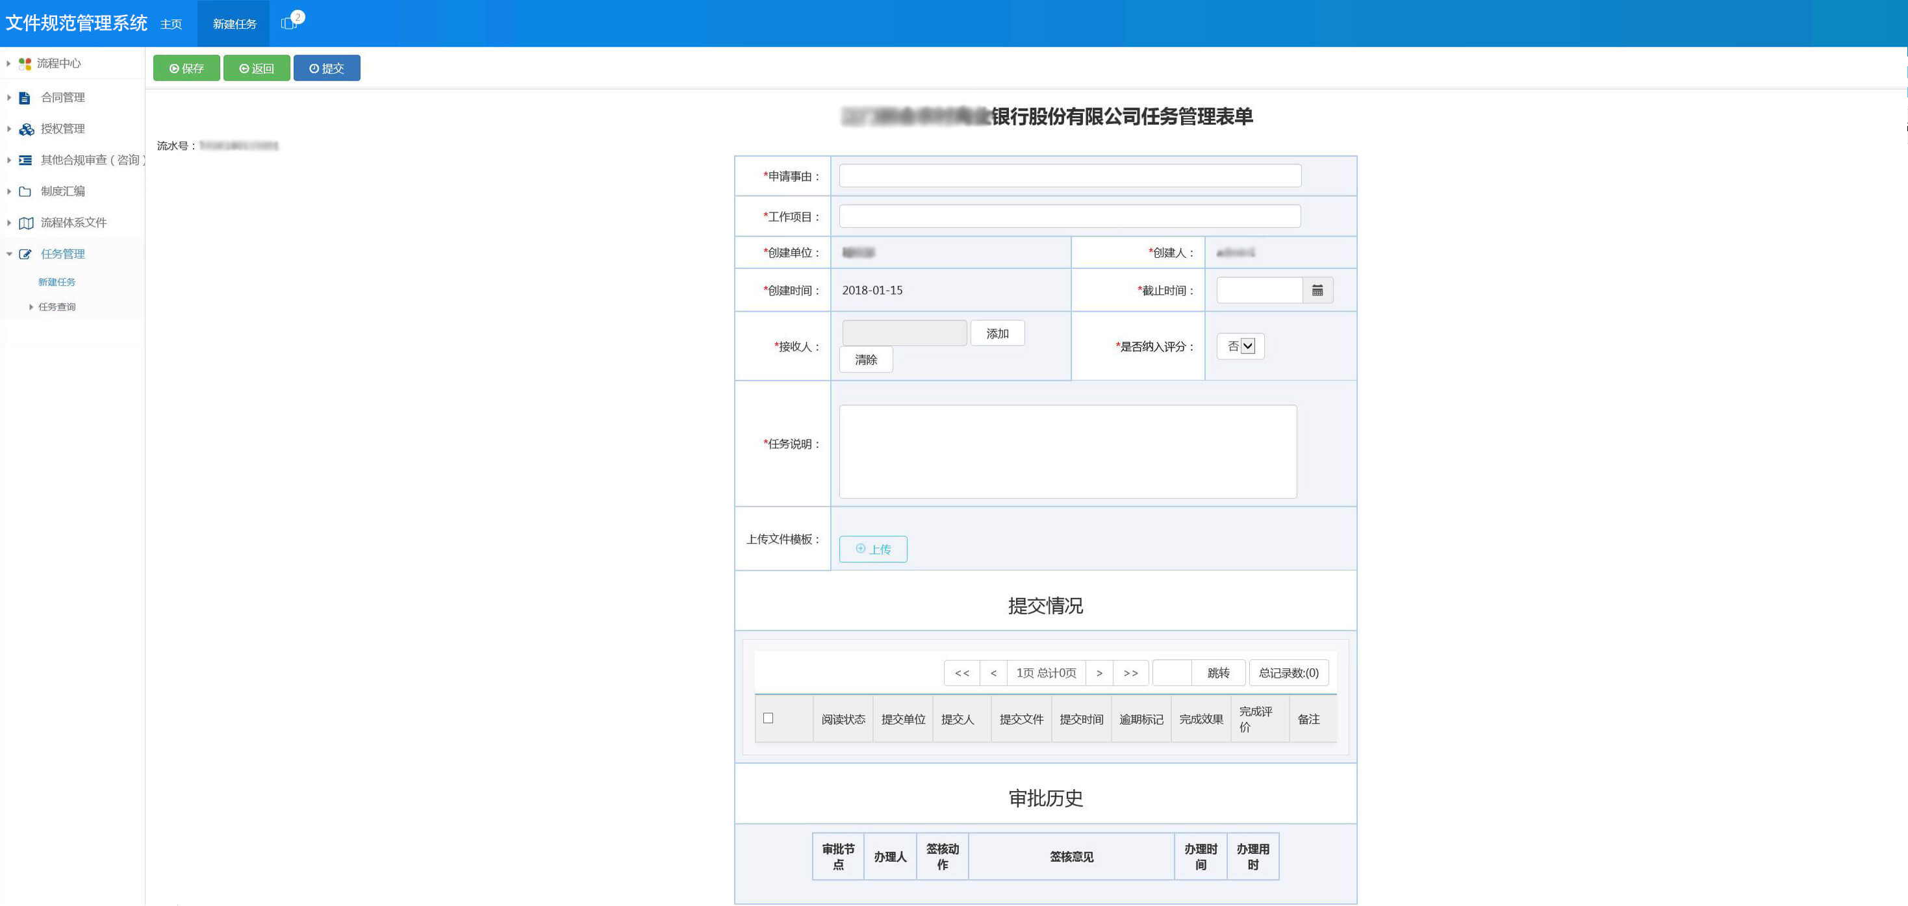Click the green 保存 button
1908x906 pixels.
[x=186, y=68]
